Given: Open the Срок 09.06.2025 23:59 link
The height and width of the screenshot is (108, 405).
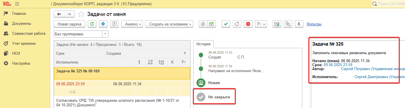Looking at the screenshot, I should point(338,65).
